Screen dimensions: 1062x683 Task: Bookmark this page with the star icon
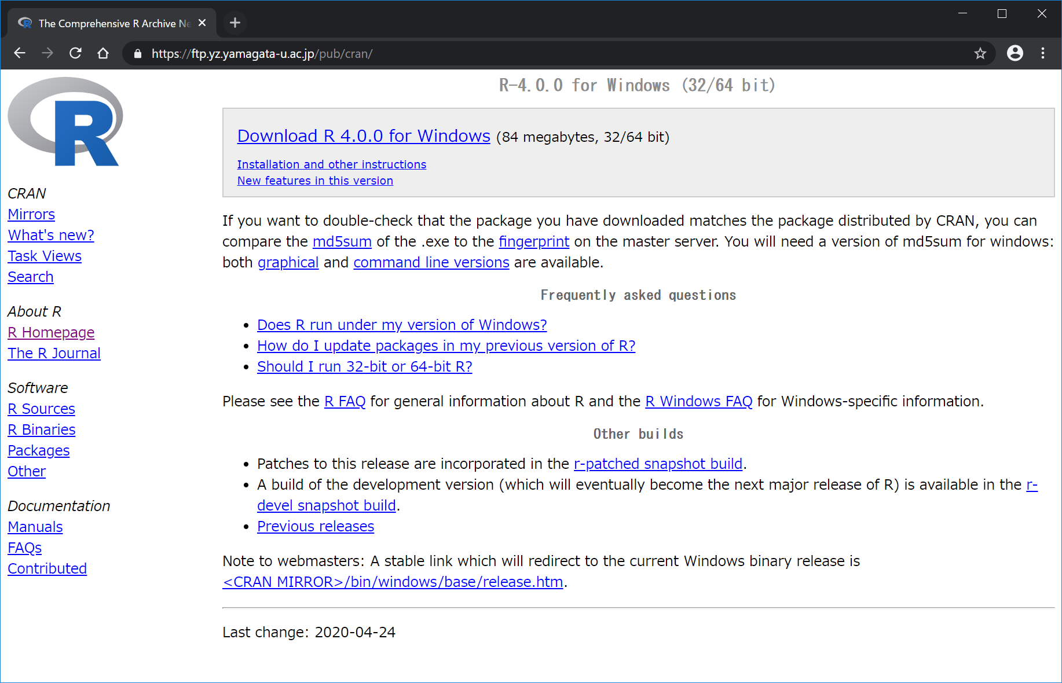click(980, 53)
